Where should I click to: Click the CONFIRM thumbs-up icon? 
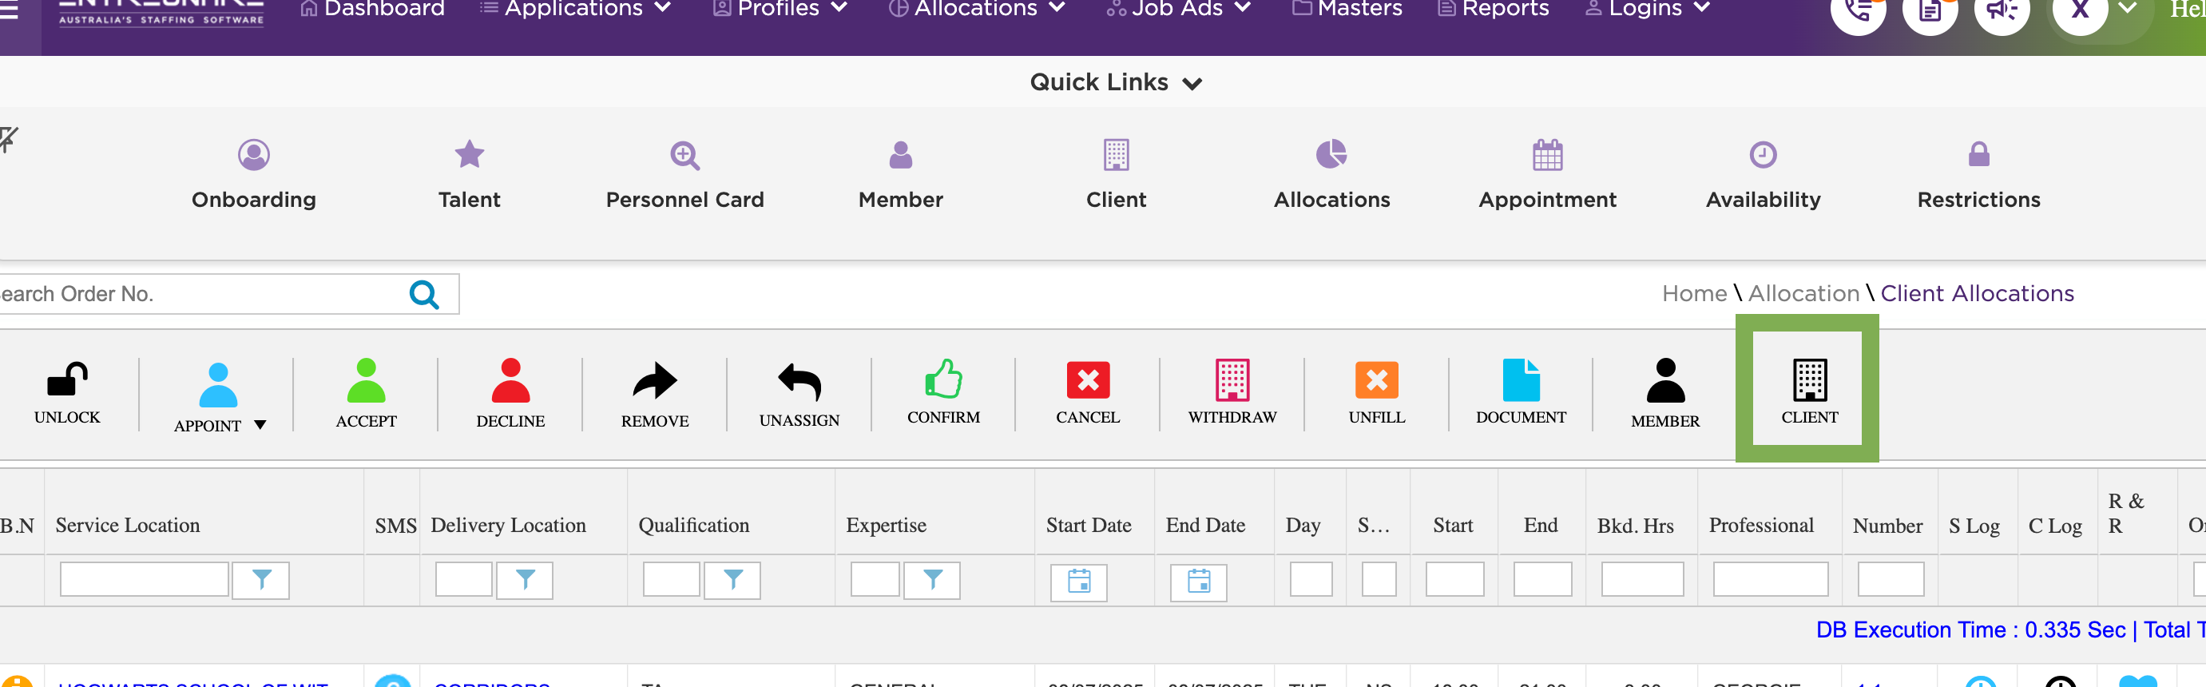click(x=942, y=379)
